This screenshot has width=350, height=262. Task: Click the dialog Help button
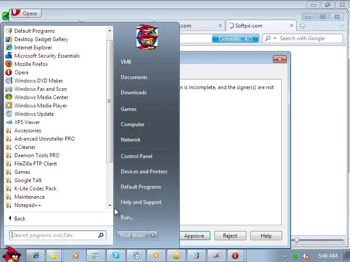pos(266,236)
